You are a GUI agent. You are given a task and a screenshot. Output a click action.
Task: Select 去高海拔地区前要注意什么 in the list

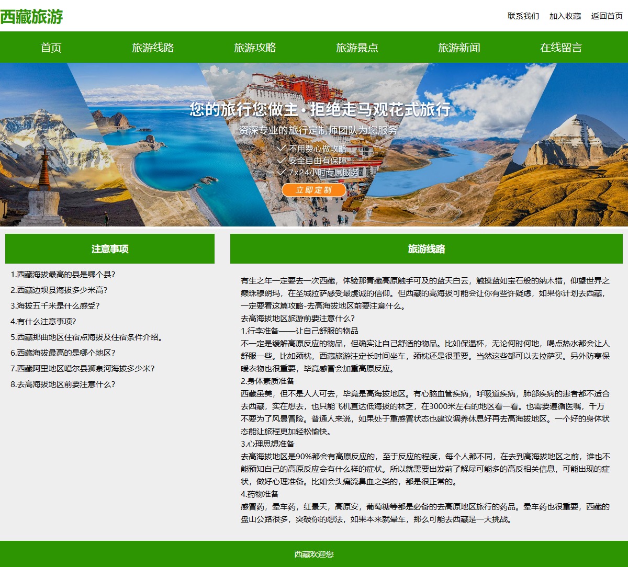63,384
